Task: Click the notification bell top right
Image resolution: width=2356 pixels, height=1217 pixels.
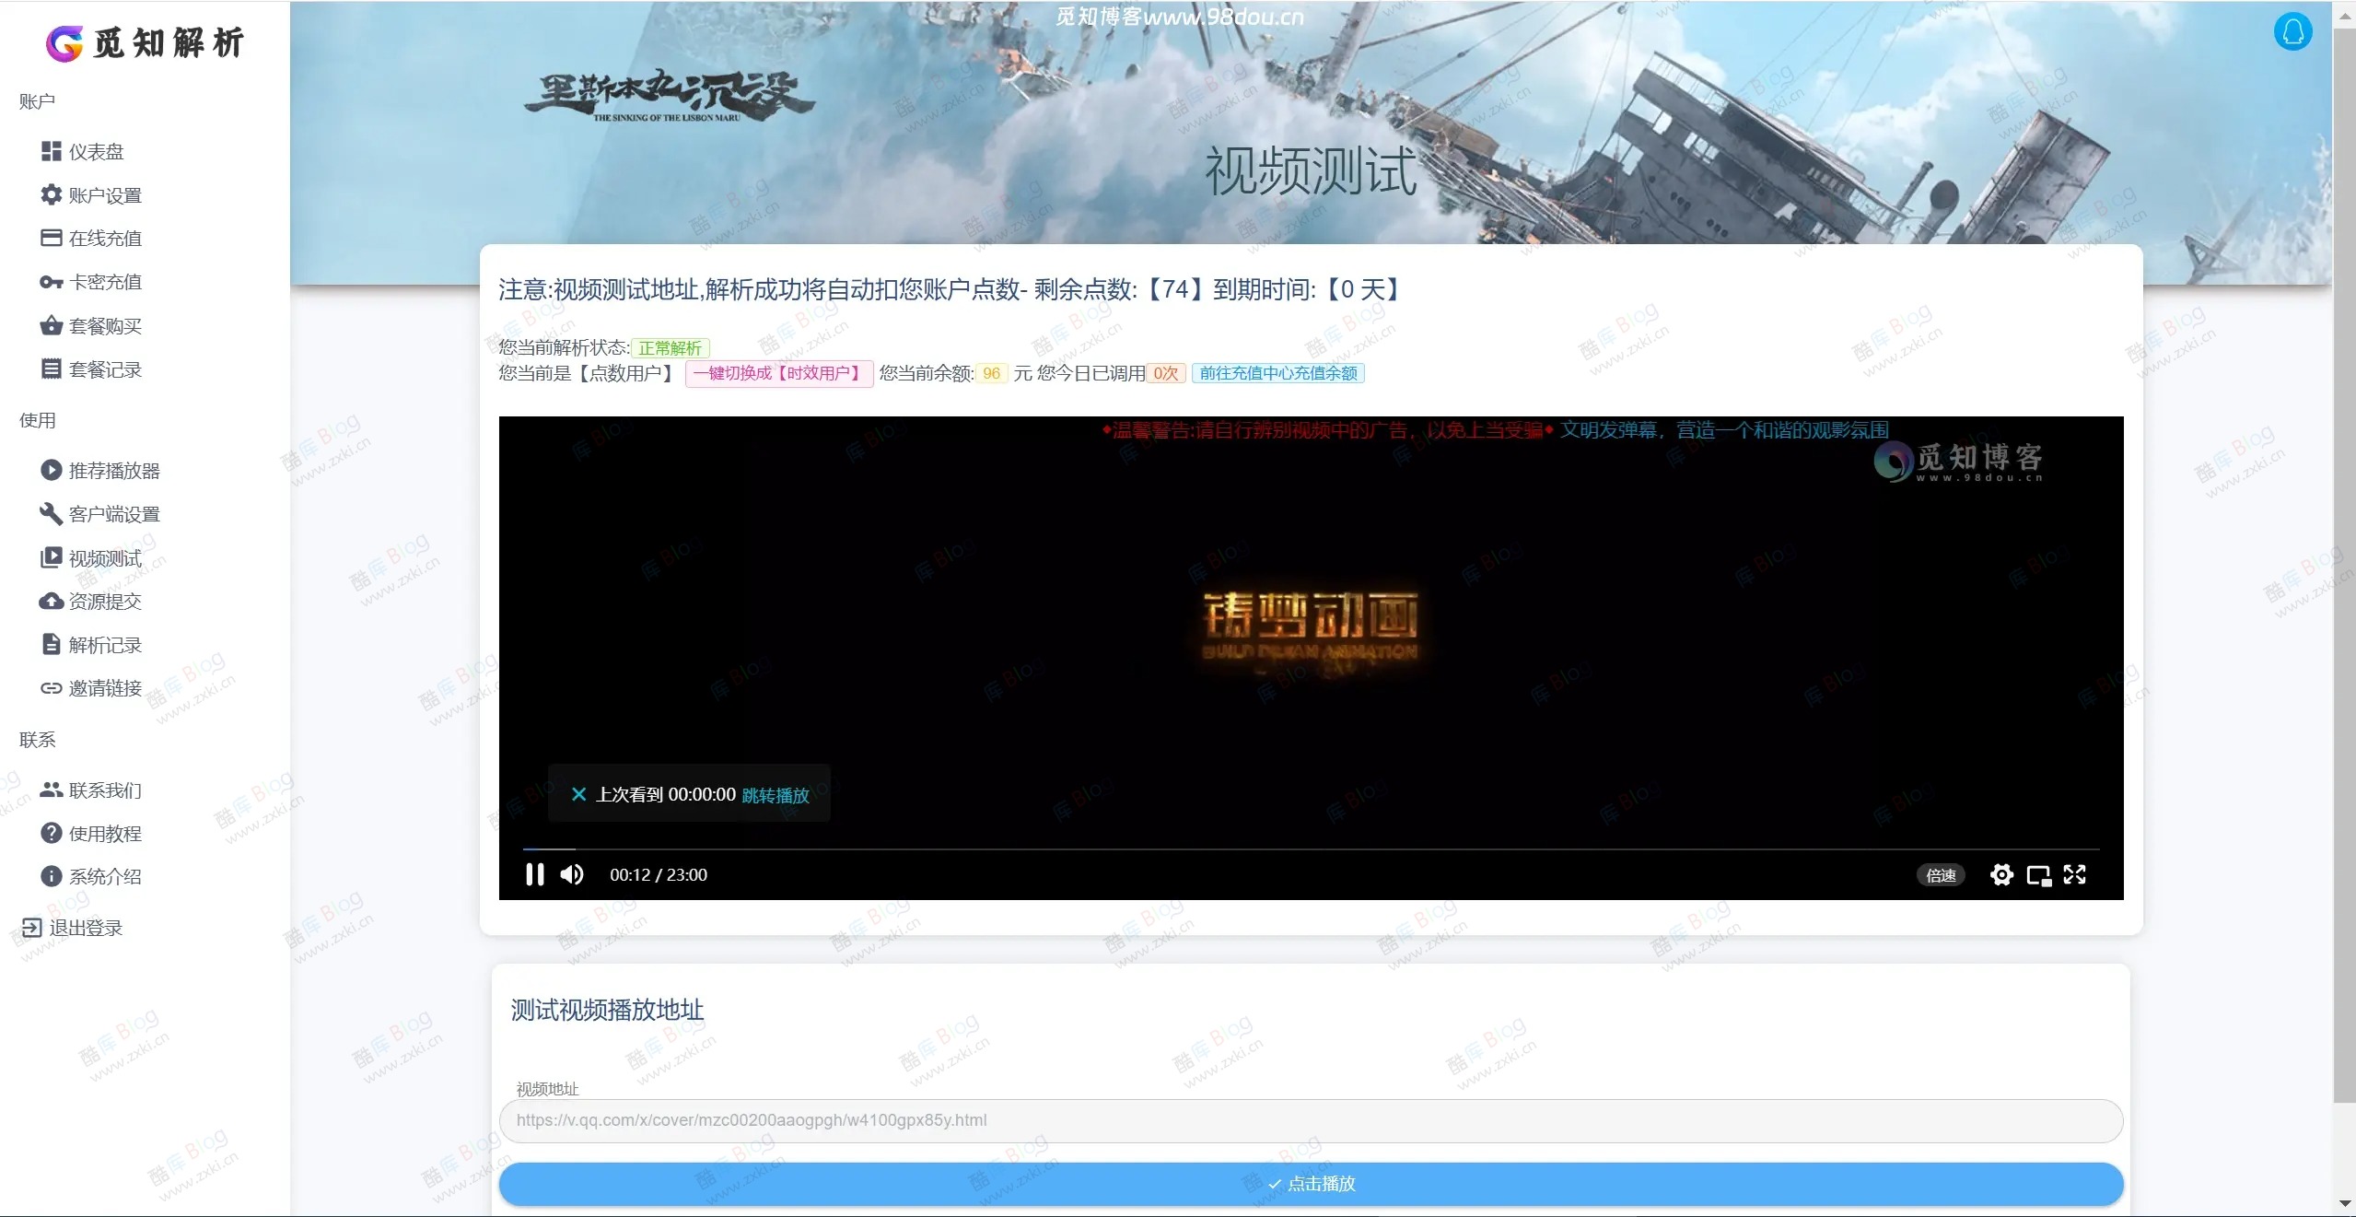Action: [x=2292, y=31]
